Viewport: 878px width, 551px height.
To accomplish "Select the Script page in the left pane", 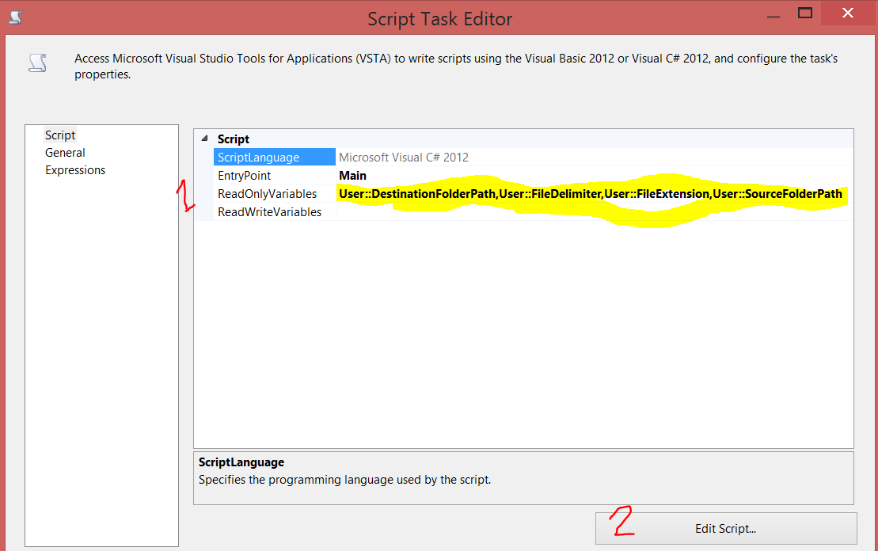I will (60, 135).
